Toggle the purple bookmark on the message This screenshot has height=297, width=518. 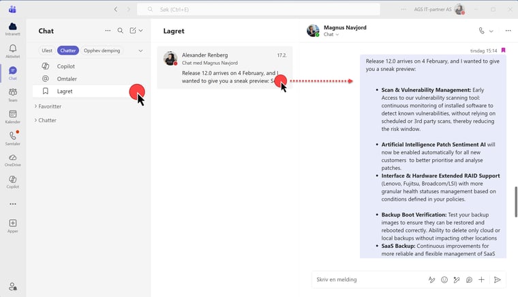click(503, 51)
